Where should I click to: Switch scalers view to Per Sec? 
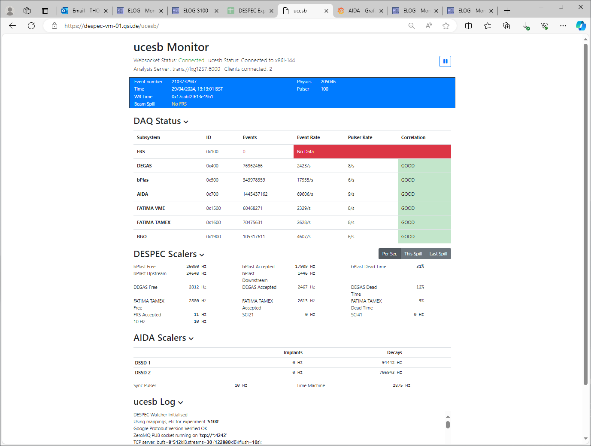point(390,254)
